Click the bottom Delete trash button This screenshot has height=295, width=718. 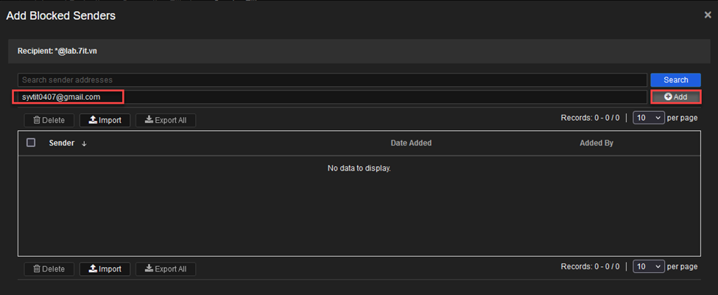pyautogui.click(x=49, y=269)
